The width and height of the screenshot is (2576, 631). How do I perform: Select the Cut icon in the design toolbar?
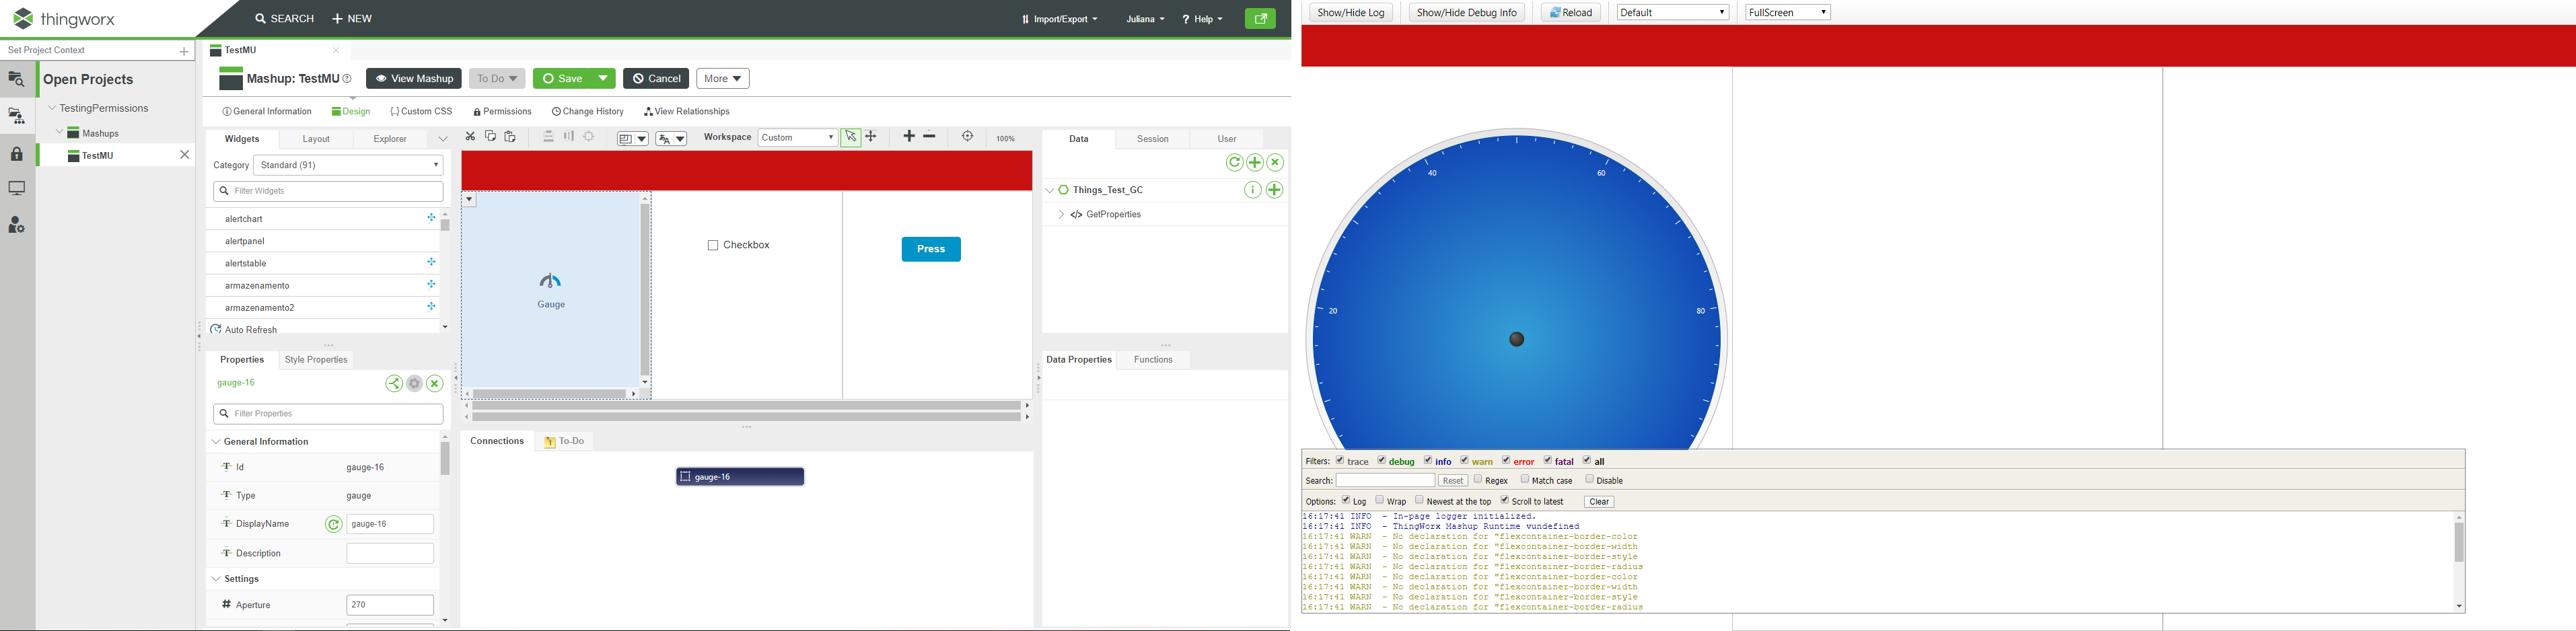tap(470, 137)
